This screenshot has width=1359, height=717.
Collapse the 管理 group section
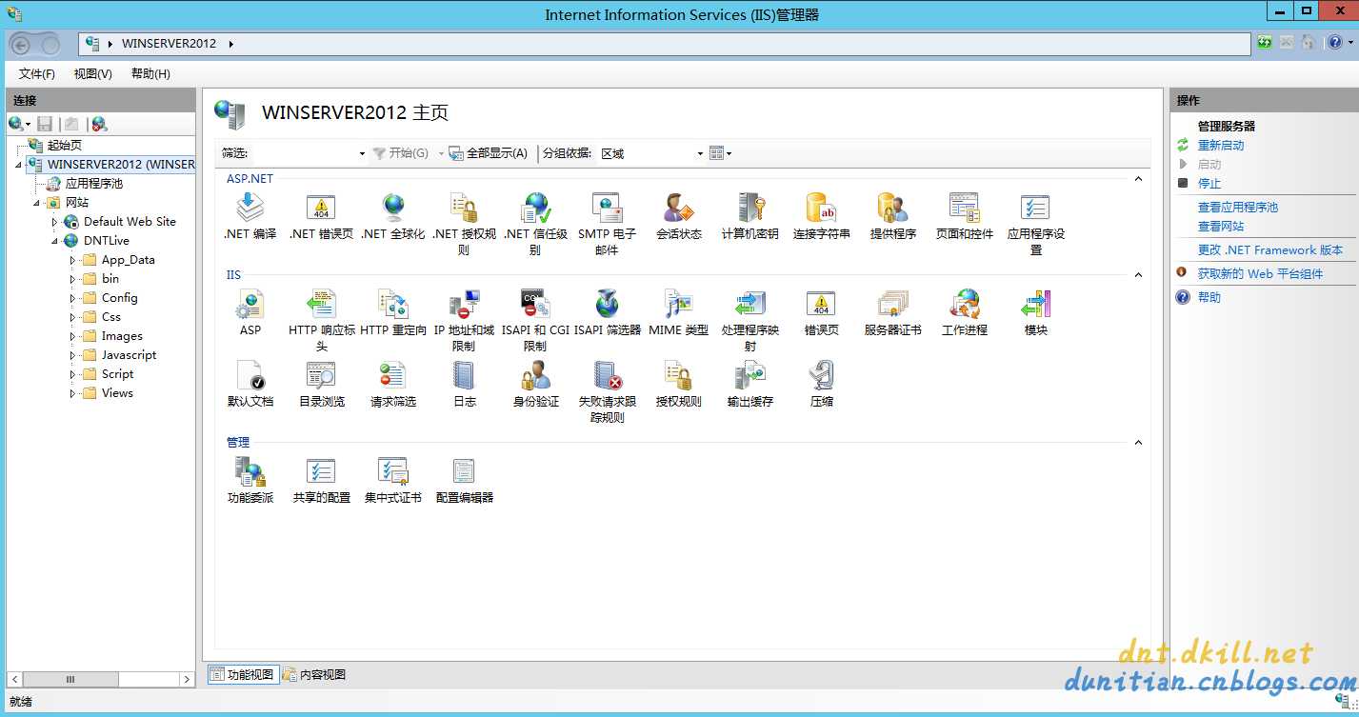coord(1138,443)
